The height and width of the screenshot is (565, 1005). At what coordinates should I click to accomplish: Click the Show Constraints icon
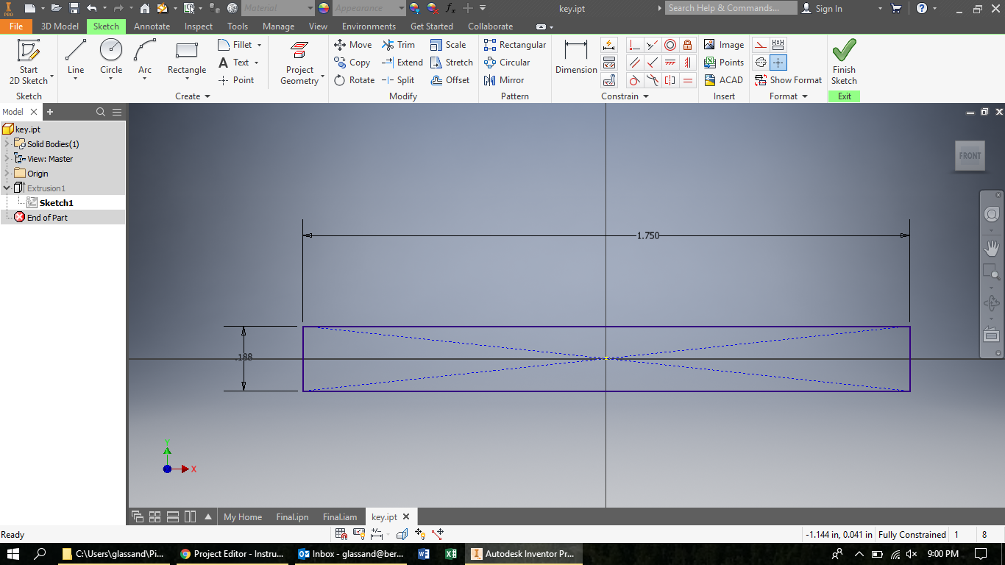point(609,63)
